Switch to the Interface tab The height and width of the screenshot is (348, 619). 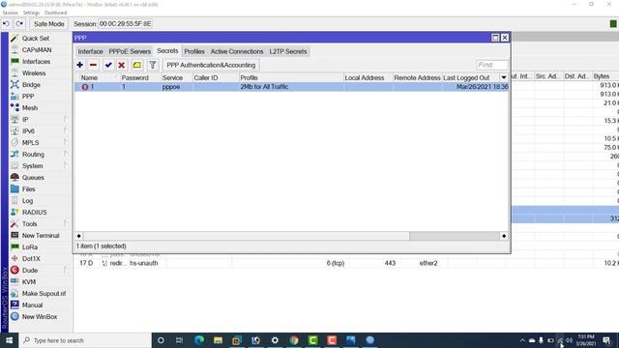(x=90, y=51)
